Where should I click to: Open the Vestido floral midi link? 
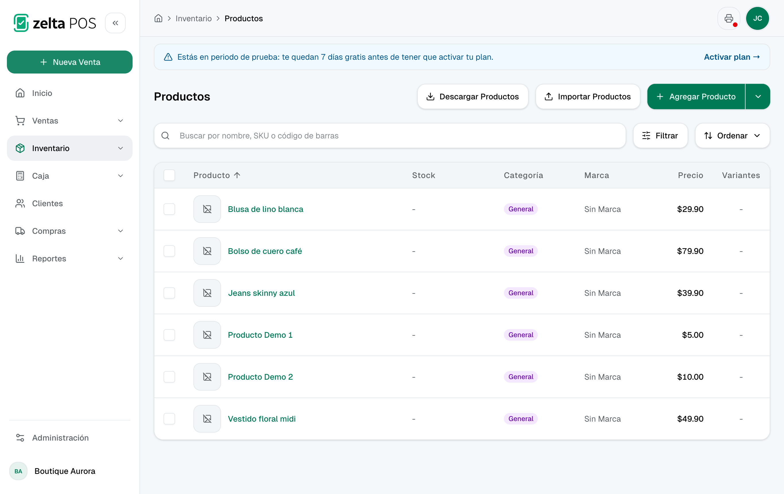tap(262, 419)
